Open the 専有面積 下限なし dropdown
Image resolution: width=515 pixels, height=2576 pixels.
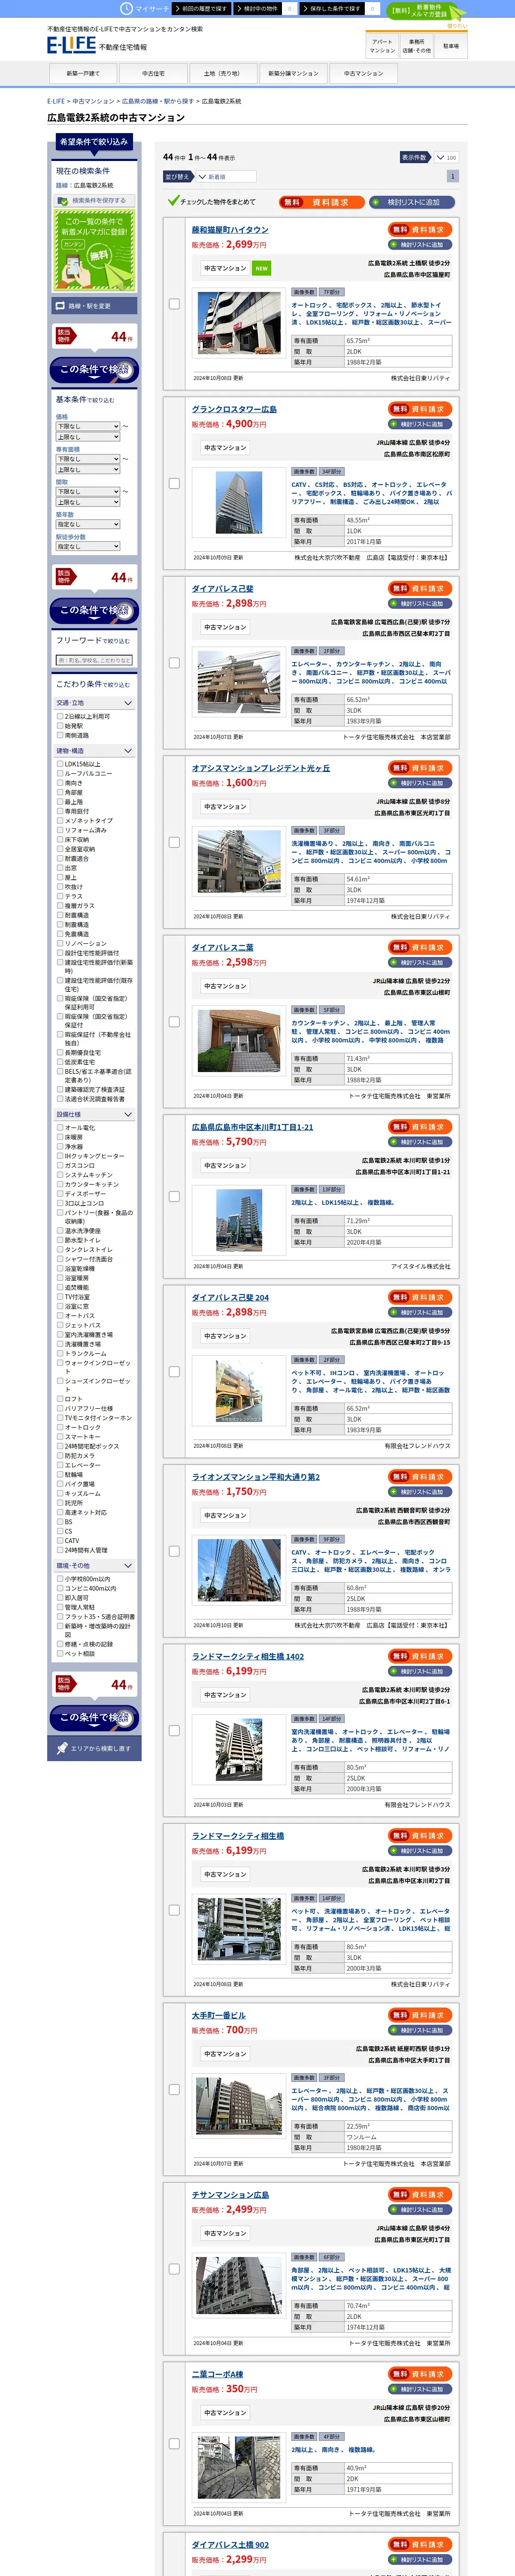tap(88, 459)
